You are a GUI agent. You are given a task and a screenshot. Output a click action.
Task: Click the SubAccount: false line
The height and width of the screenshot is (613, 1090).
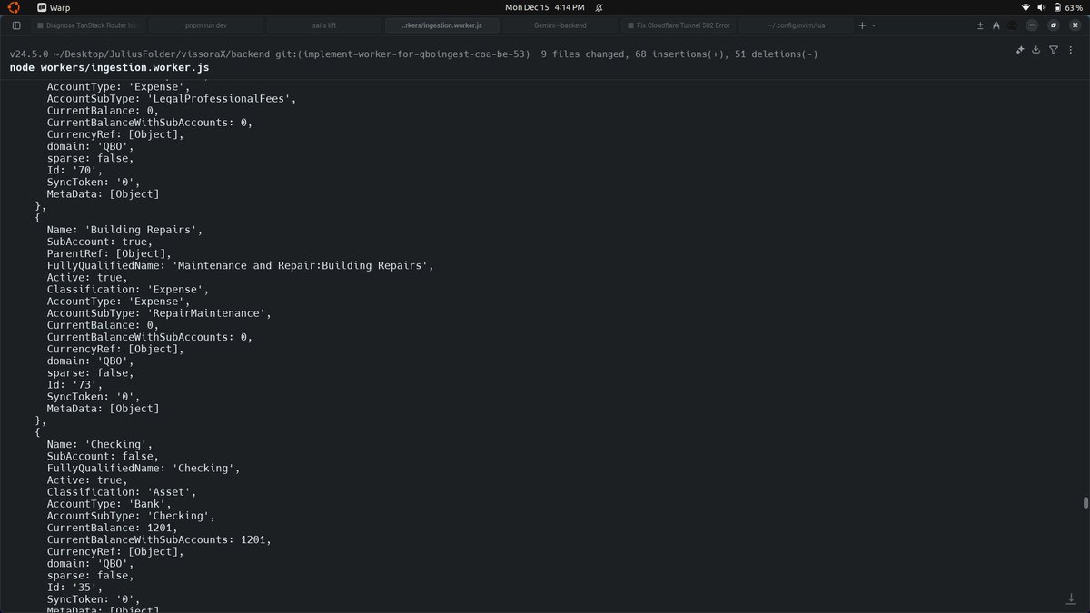coord(104,456)
